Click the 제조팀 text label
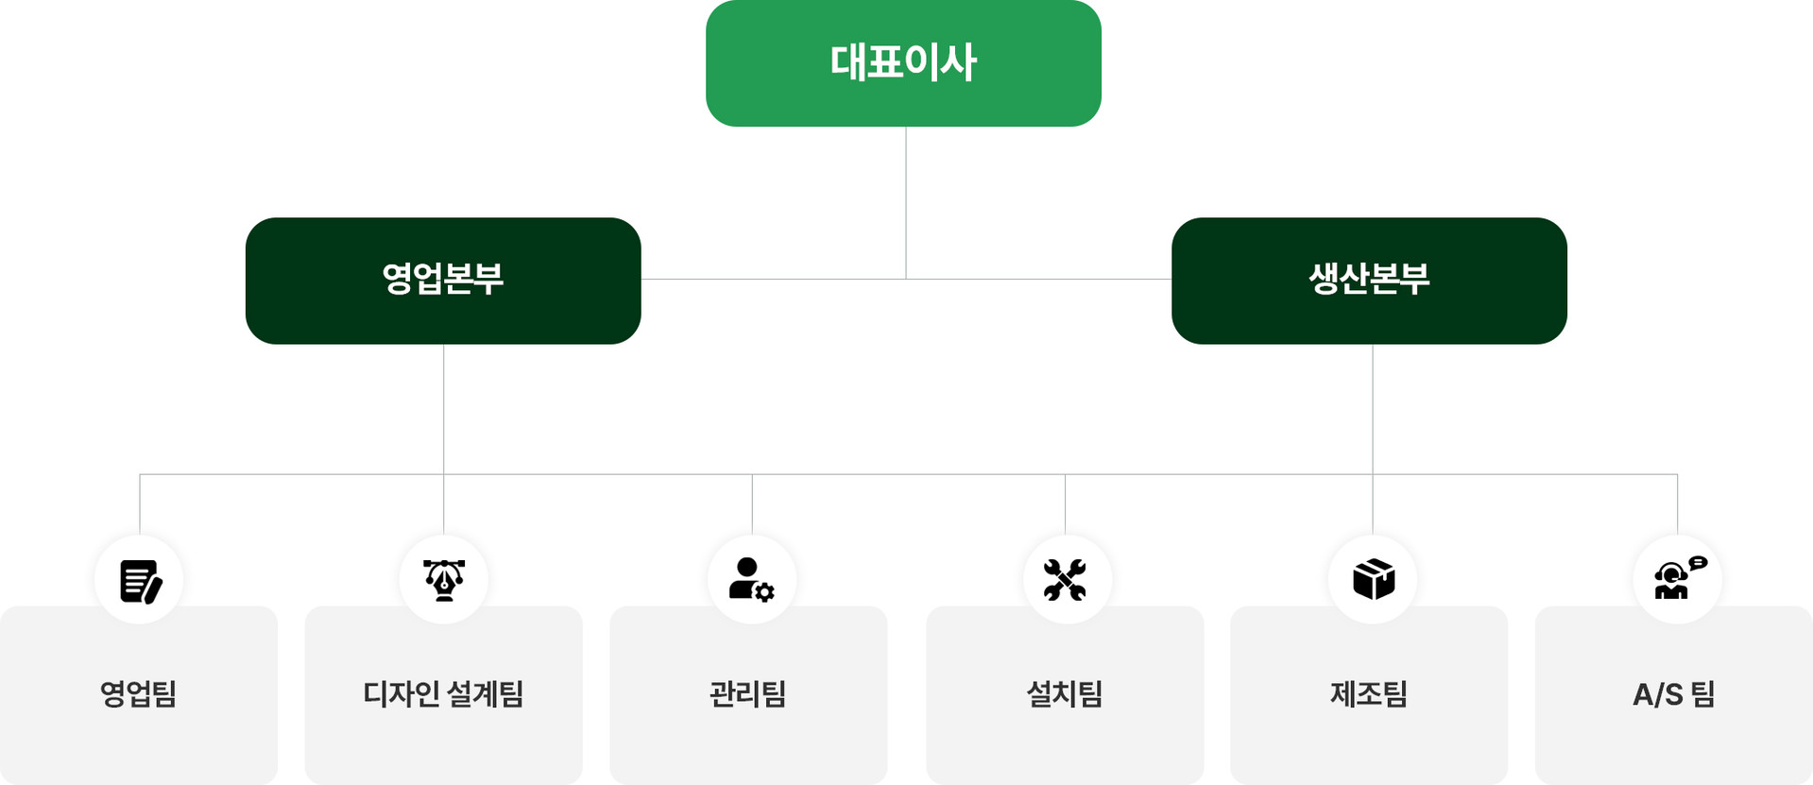Viewport: 1813px width, 785px height. (x=1369, y=694)
